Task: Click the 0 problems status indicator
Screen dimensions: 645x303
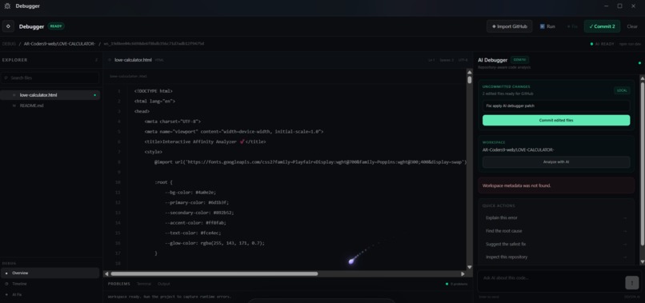Action: (x=457, y=284)
